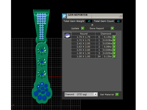Viewport: 147px width, 110px height.
Task: Collapse panel using the round arrow handle
Action: pyautogui.click(x=92, y=25)
